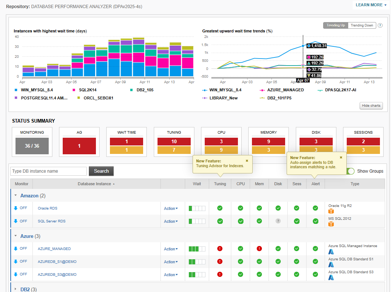Screen dimensions: 391x292
Task: Click the green Alert check icon for SQL Server RDS
Action: pos(315,221)
